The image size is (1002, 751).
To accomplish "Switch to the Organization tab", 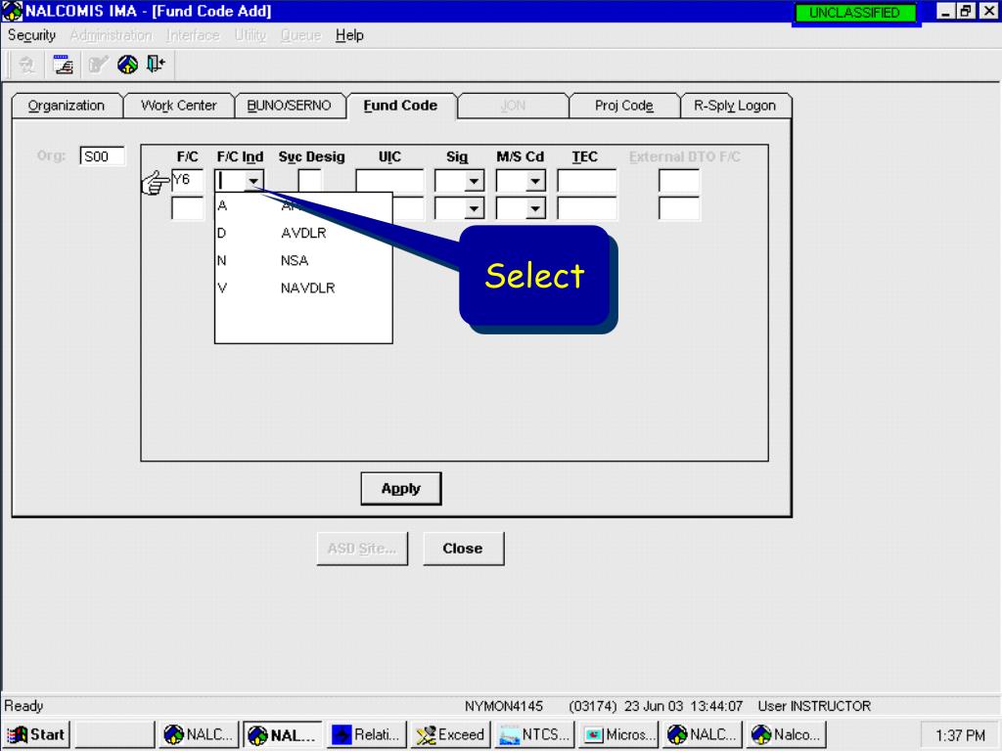I will coord(67,106).
